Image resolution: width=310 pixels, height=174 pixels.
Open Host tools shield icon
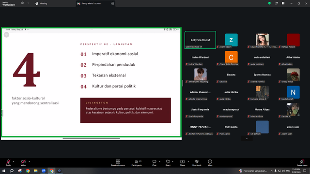point(197,163)
